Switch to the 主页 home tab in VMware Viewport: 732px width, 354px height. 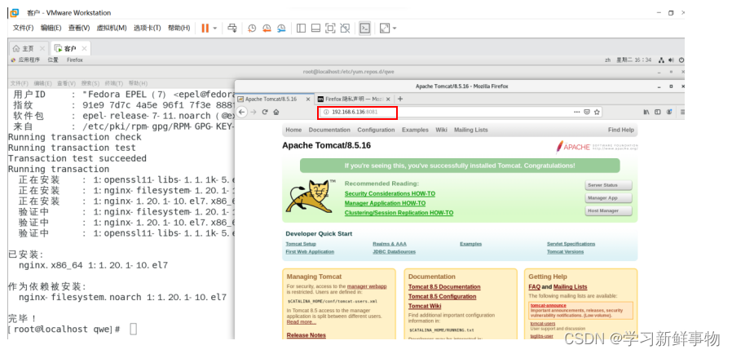coord(24,49)
